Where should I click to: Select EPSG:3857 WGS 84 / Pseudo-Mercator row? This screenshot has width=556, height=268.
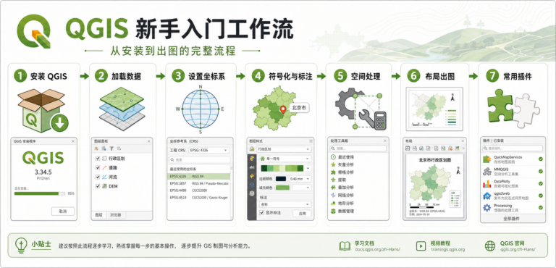click(198, 183)
